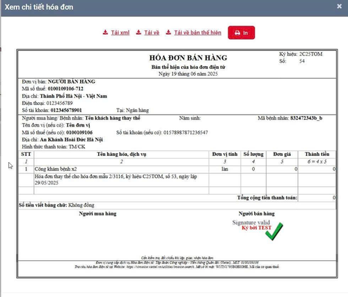The image size is (348, 297).
Task: Click the Người mua hàng signature heading
Action: 97,214
